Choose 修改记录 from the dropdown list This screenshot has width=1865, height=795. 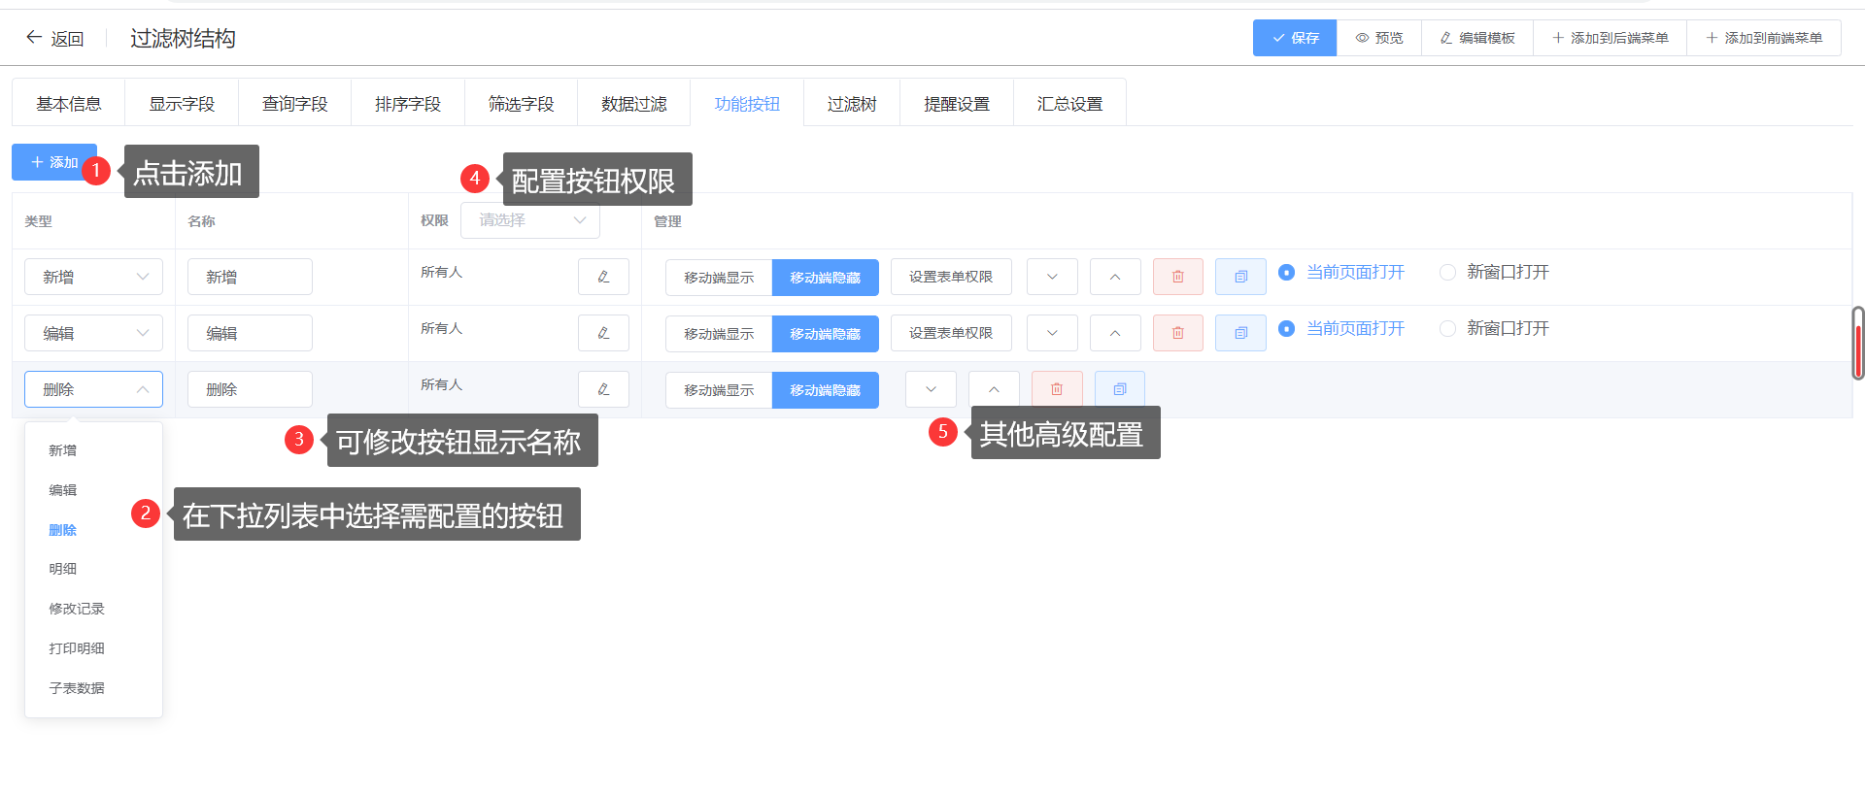coord(77,609)
